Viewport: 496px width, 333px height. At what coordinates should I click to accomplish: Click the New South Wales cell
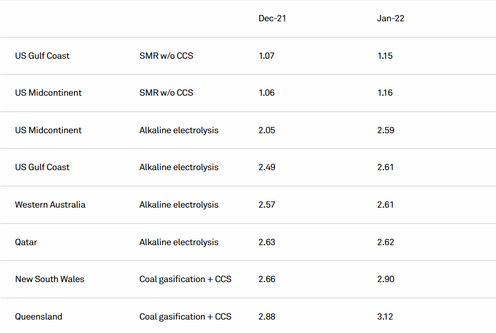coord(50,279)
